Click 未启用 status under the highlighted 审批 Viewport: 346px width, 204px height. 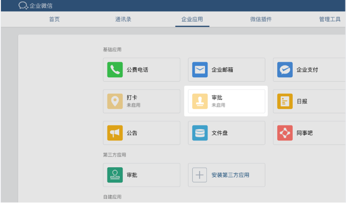[218, 105]
